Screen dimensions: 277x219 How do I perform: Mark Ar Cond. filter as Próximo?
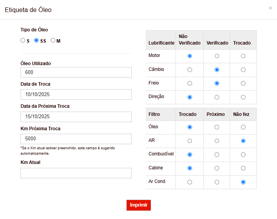tap(217, 182)
